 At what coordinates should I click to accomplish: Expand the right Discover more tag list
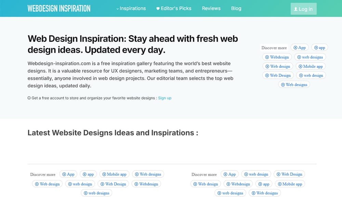204,174
